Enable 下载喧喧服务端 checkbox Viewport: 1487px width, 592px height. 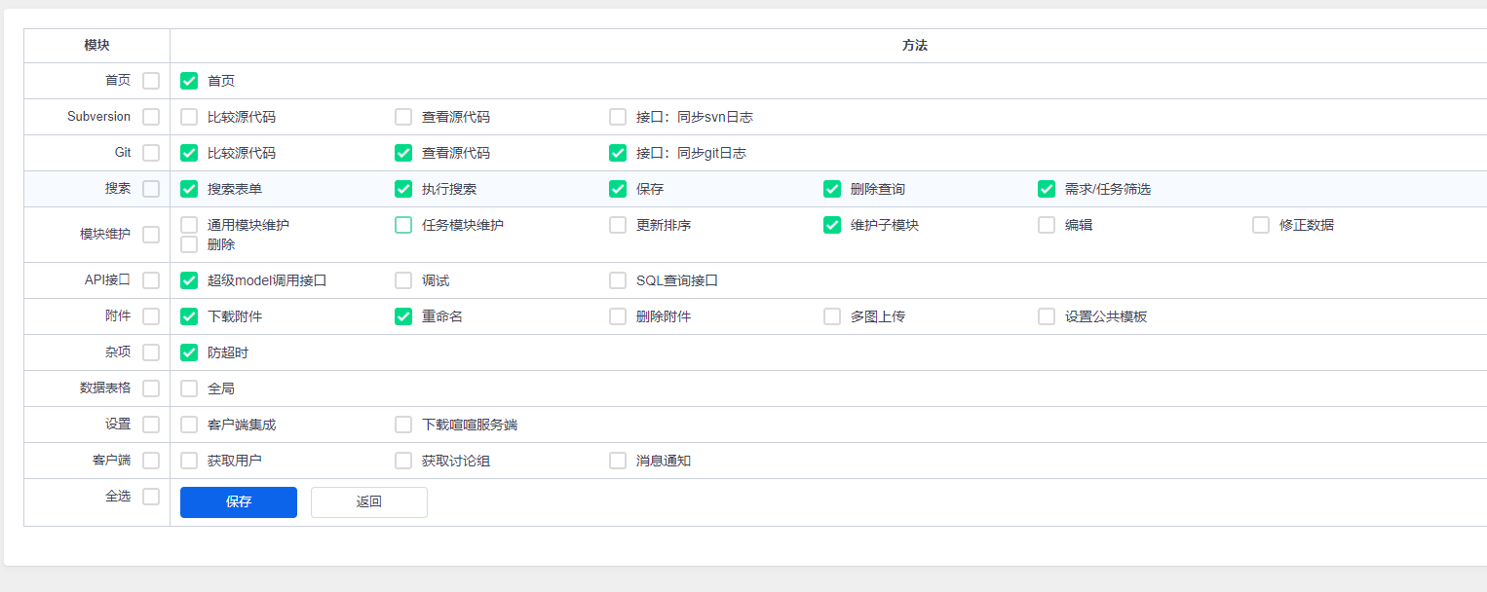[x=403, y=425]
